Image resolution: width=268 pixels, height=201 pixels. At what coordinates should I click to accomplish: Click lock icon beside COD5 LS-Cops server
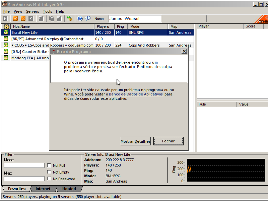pos(6,45)
